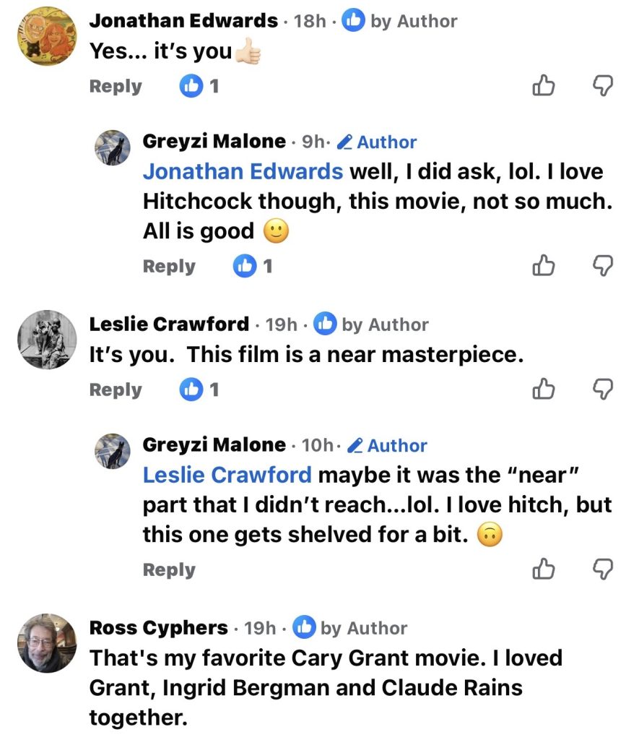The width and height of the screenshot is (639, 740).
Task: Reply to Greyzi Malone's 10h comment
Action: 169,570
